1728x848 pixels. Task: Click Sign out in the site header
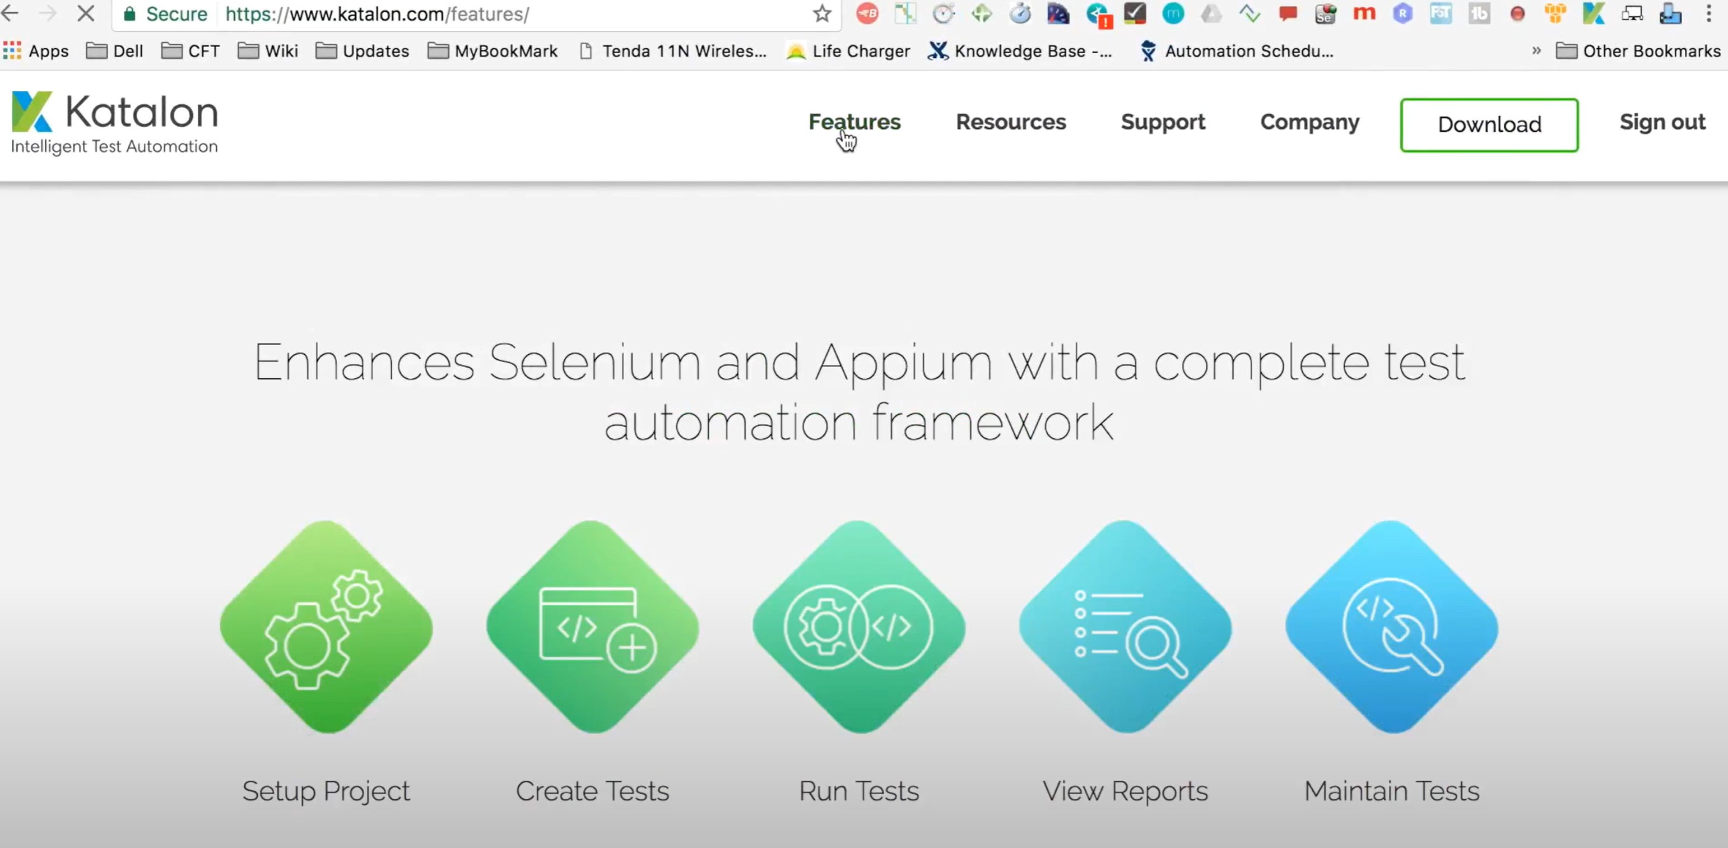(1662, 122)
